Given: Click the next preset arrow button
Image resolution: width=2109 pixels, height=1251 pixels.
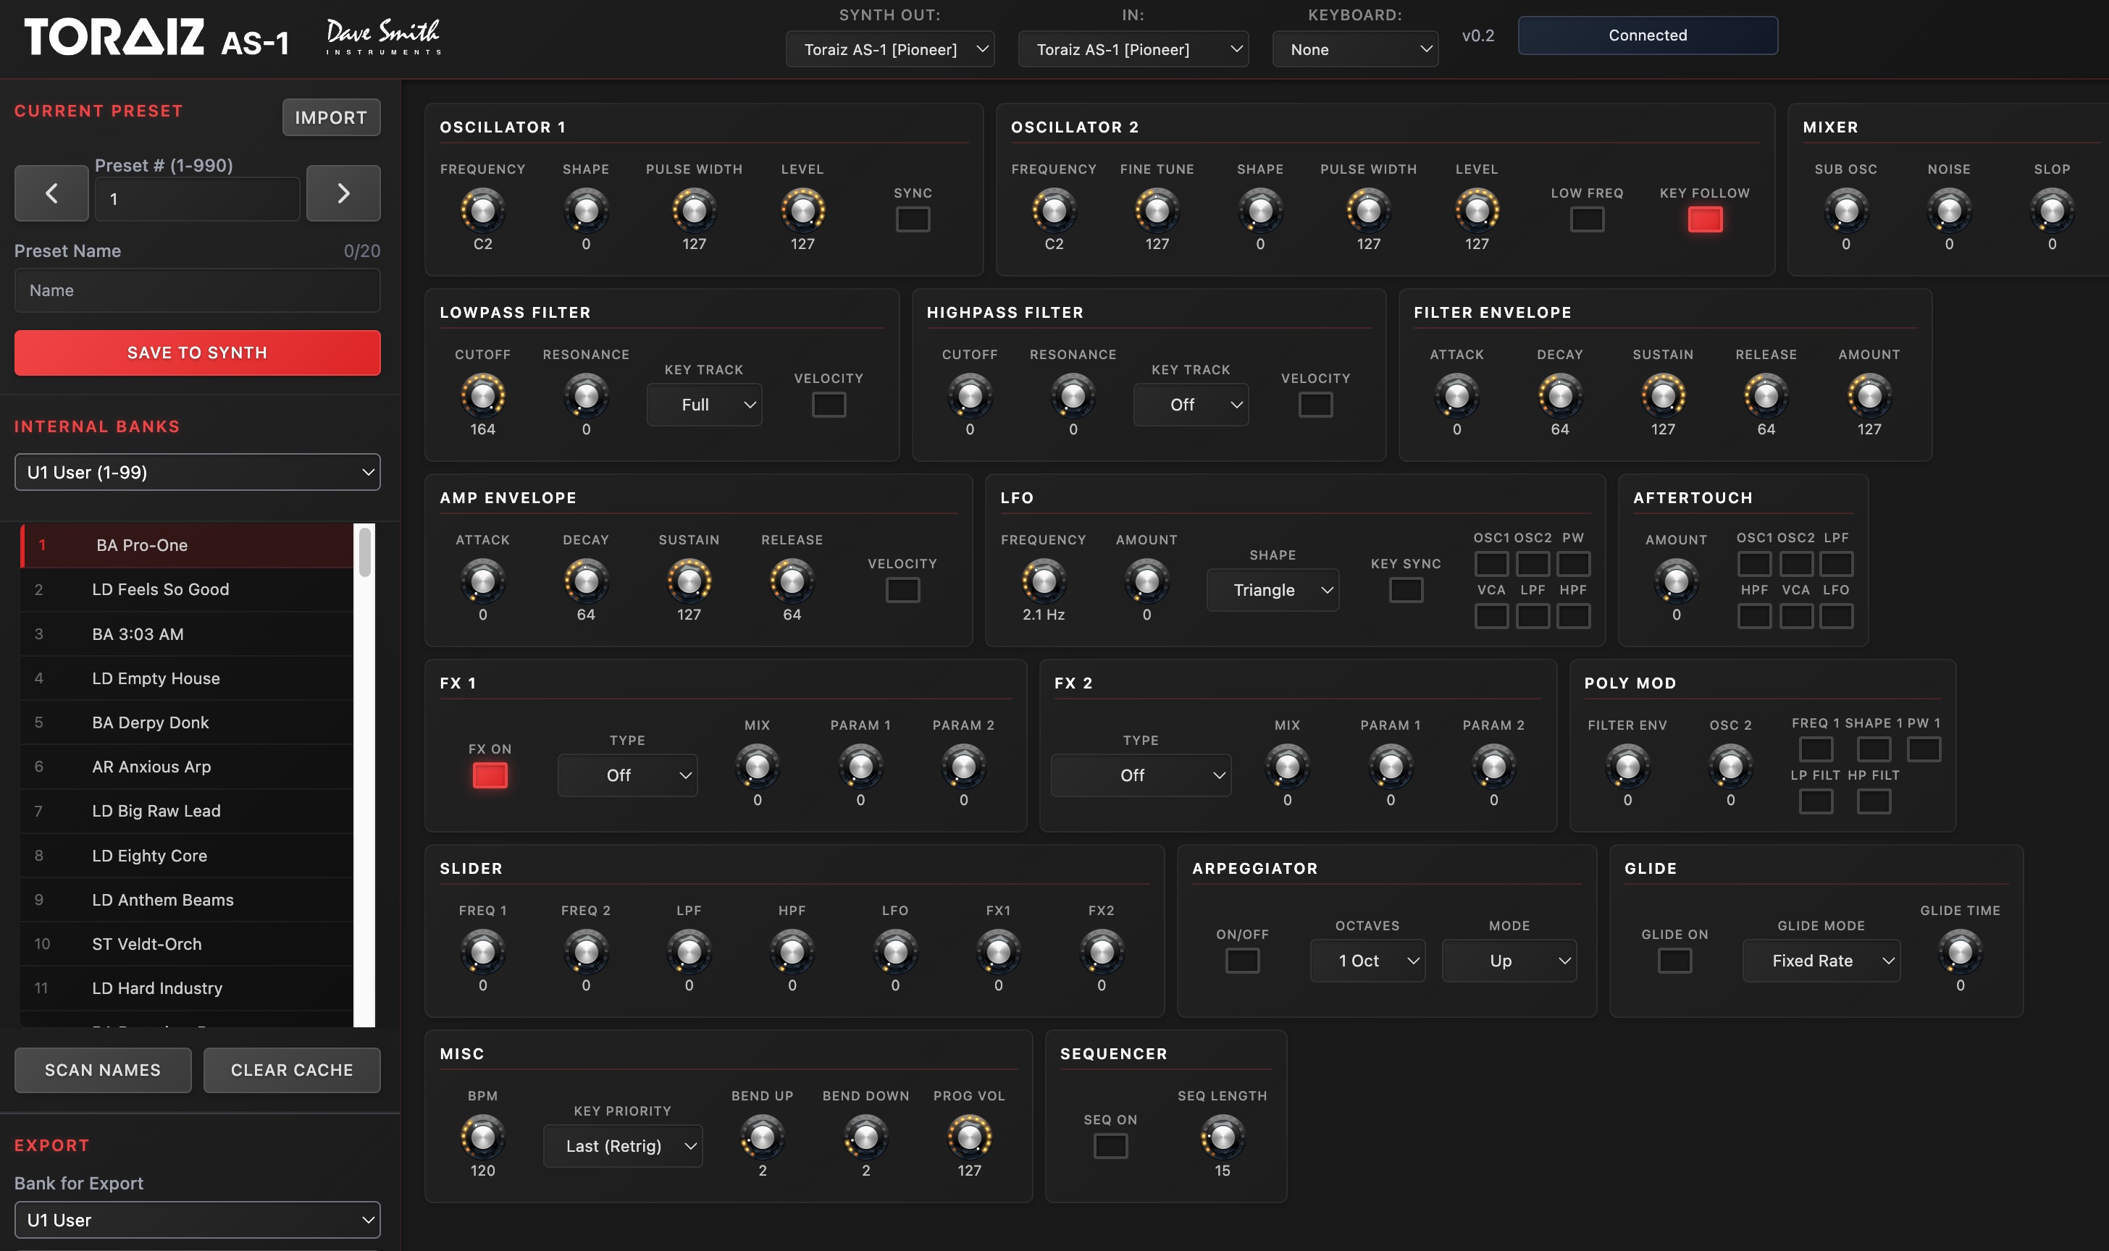Looking at the screenshot, I should (x=343, y=194).
